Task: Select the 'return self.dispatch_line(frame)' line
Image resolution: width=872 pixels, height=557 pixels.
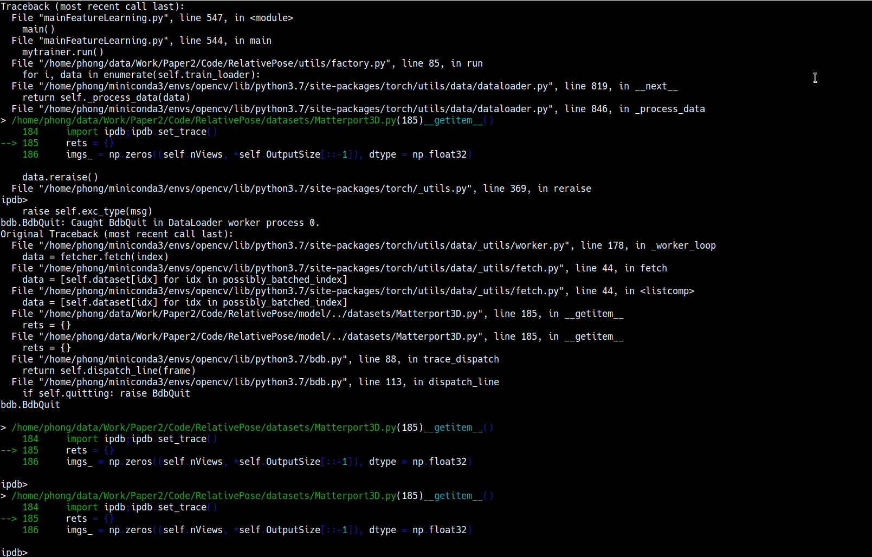Action: tap(109, 371)
